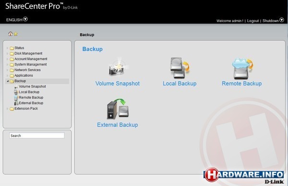288x186 pixels.
Task: Select Status in the sidebar tree
Action: 19,48
